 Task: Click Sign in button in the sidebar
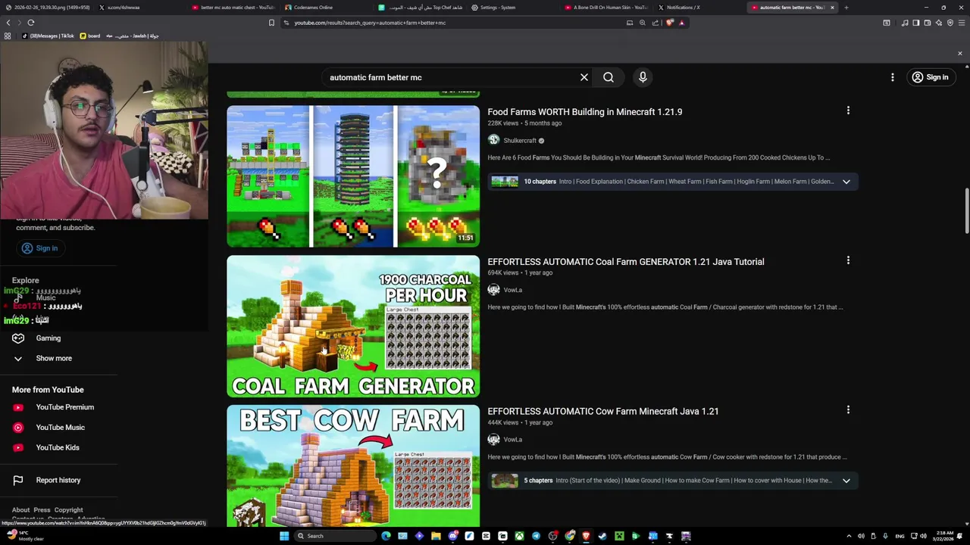click(x=39, y=248)
